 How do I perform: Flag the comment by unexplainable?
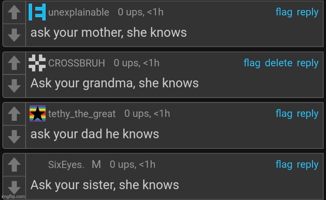(284, 12)
